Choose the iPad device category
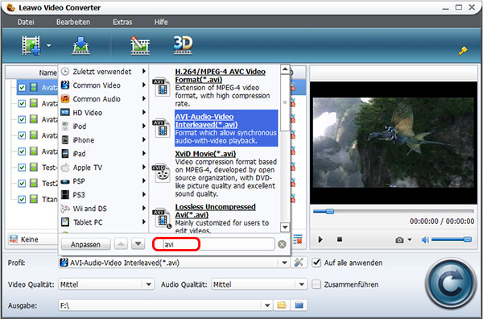 click(x=103, y=154)
